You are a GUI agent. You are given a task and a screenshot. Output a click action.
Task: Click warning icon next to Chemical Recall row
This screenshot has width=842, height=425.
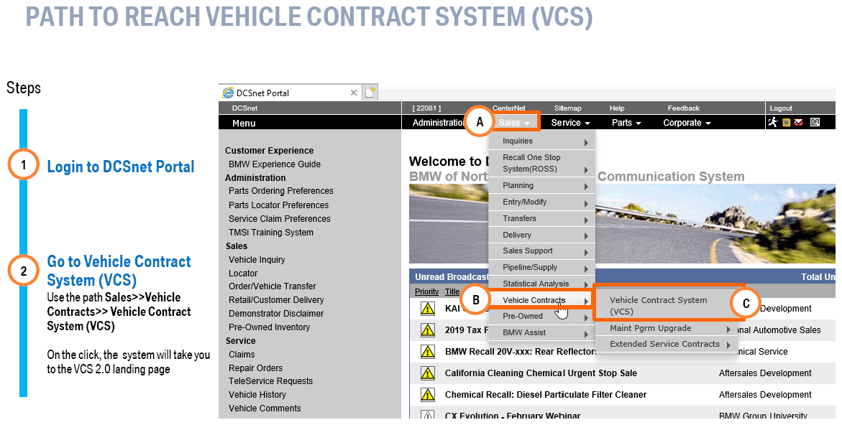[428, 395]
